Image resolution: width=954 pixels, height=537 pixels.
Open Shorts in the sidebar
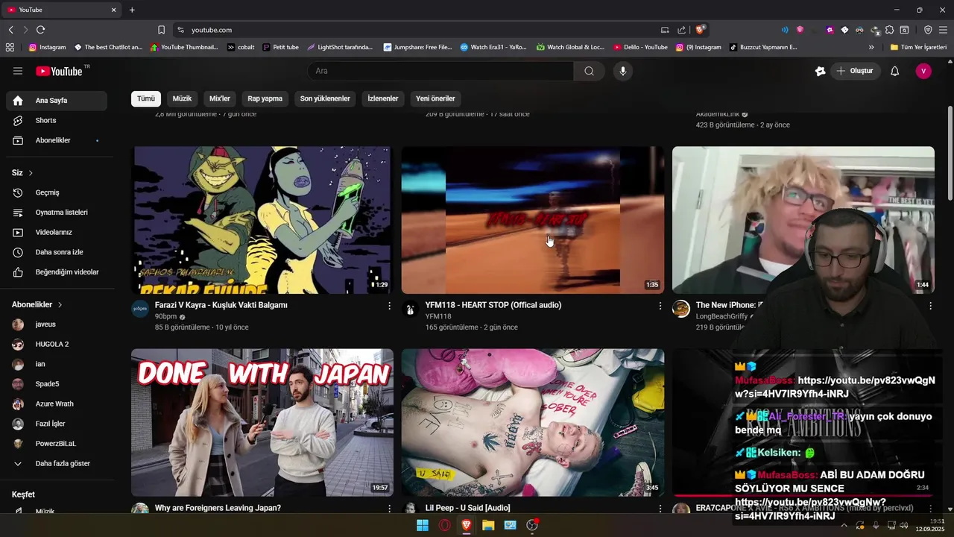pos(57,120)
